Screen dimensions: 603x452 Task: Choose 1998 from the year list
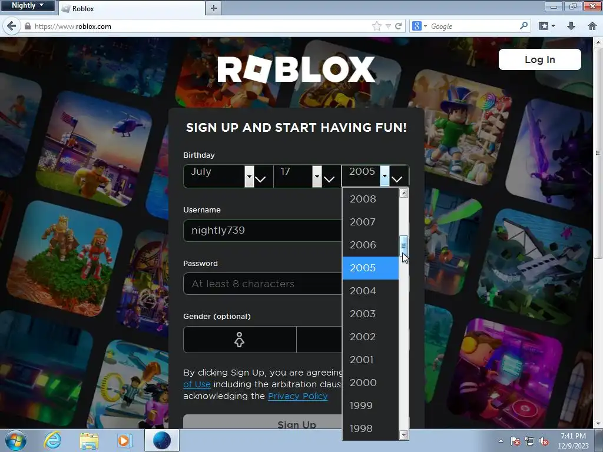370,428
